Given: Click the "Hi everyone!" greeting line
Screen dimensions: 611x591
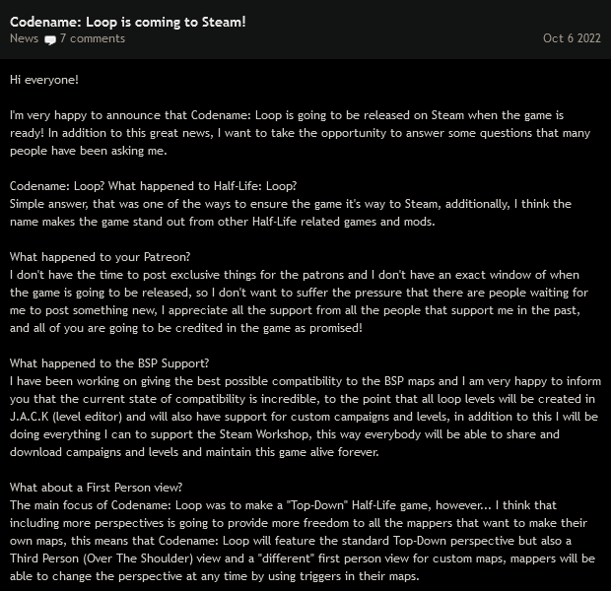Looking at the screenshot, I should [x=43, y=78].
